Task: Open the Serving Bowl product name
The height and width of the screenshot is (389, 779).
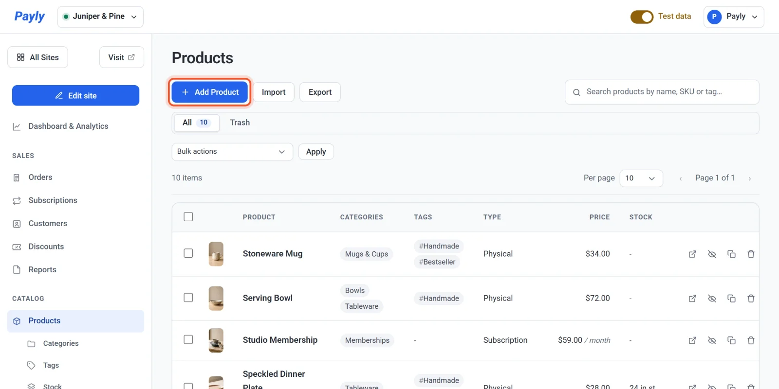Action: click(x=268, y=298)
